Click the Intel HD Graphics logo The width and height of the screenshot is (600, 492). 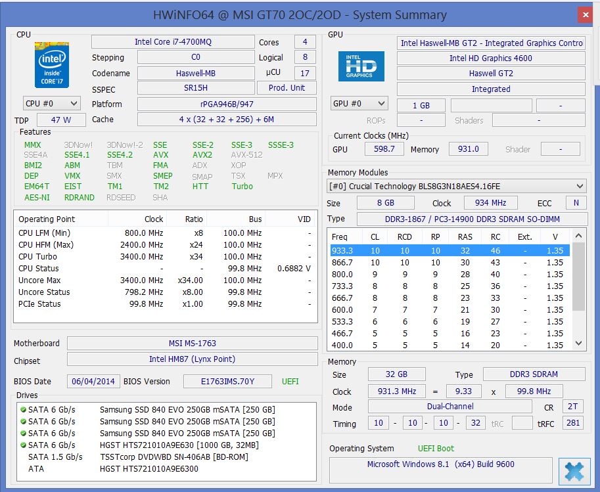point(361,66)
